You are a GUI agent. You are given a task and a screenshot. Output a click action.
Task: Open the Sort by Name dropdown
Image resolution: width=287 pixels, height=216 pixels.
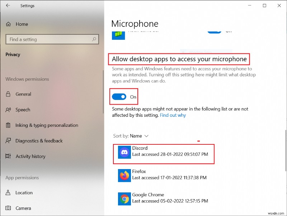tap(140, 136)
